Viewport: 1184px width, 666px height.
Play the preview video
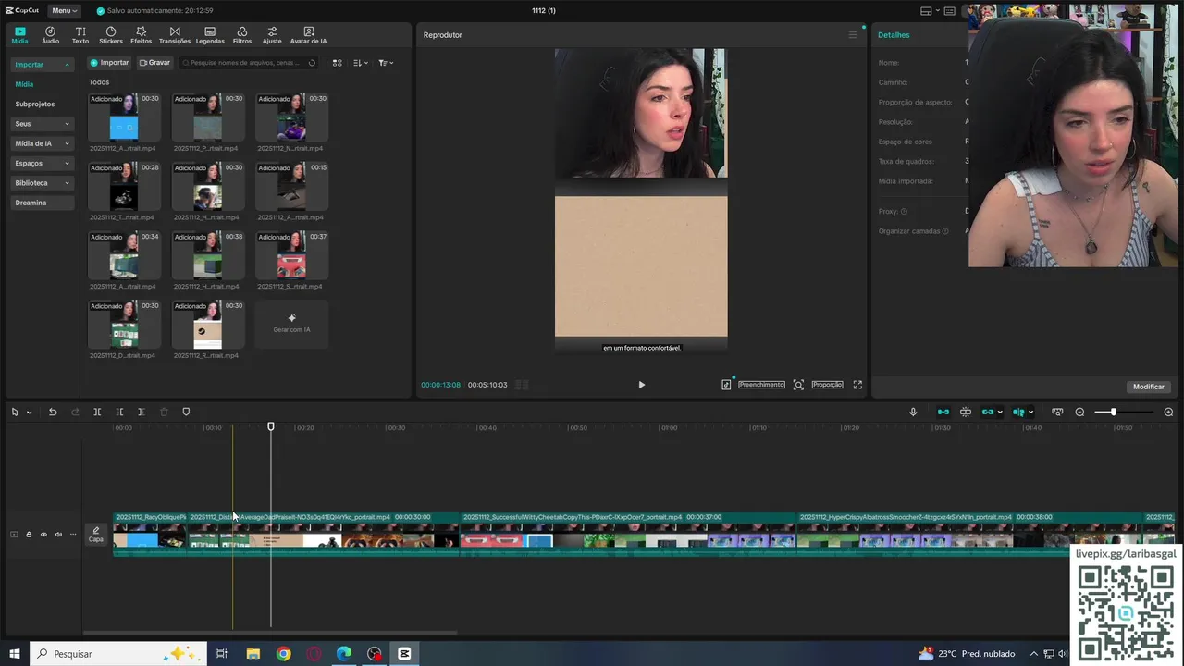click(641, 385)
